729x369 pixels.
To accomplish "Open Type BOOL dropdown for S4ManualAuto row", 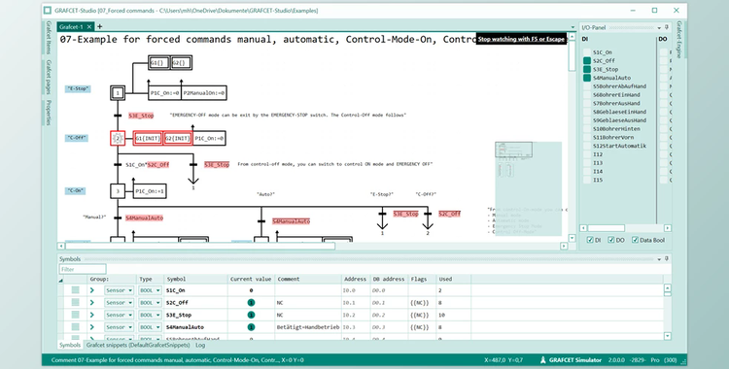I will coord(150,327).
